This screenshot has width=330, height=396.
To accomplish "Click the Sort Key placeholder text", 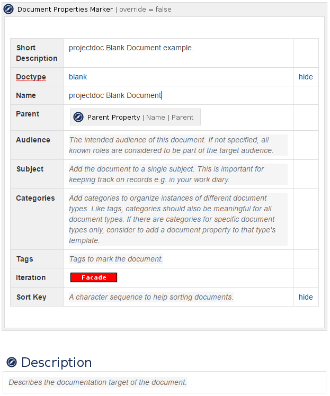I will point(151,297).
